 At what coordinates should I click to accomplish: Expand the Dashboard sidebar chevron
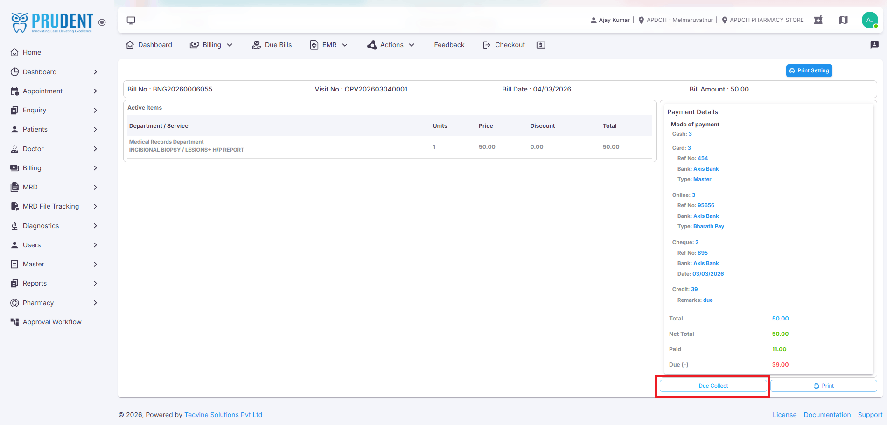click(95, 72)
